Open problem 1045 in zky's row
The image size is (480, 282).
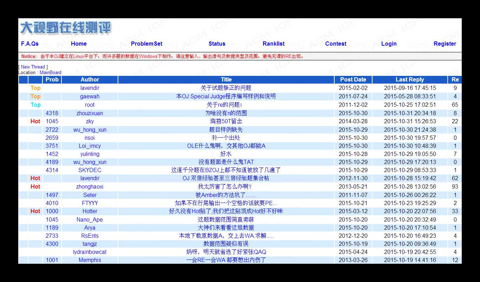[x=52, y=121]
